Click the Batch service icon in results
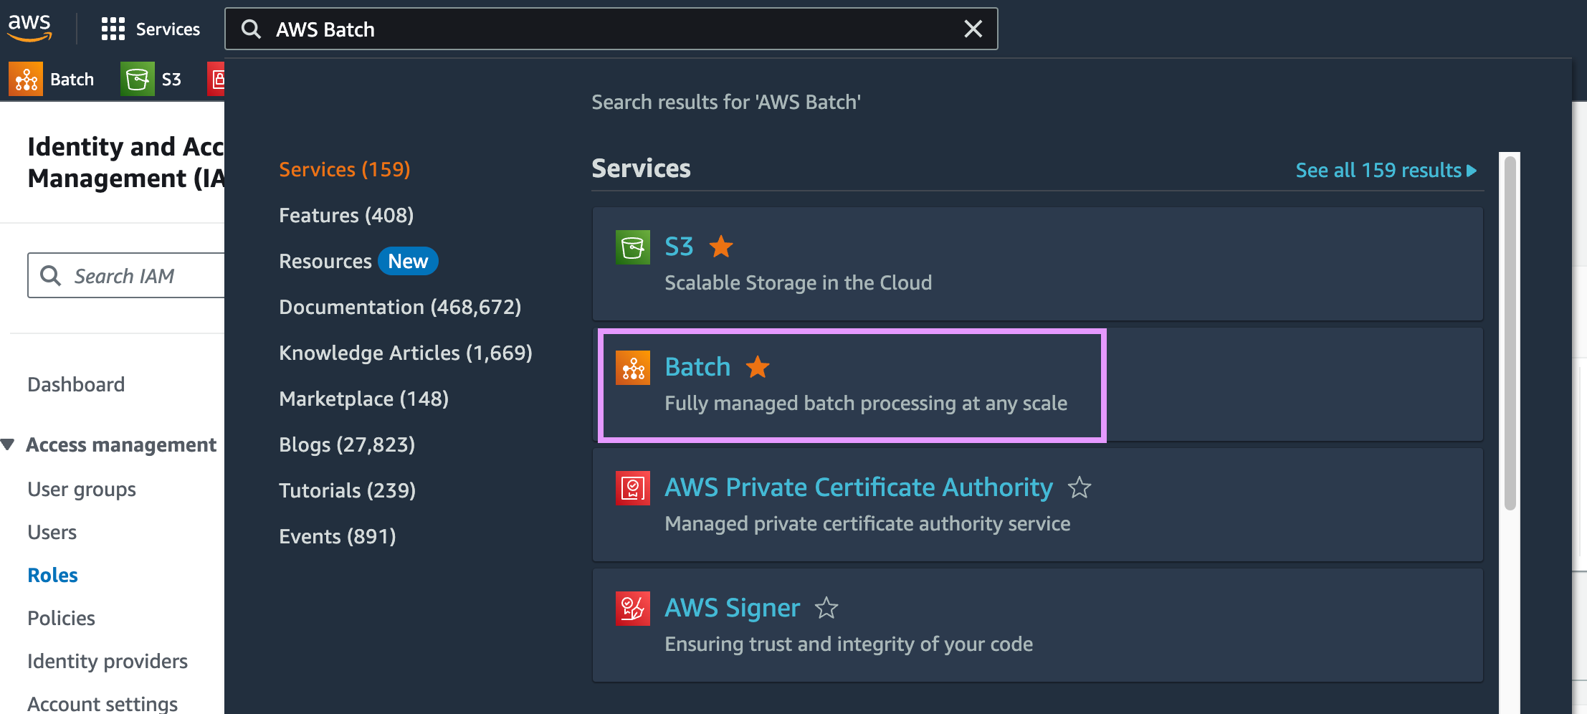The height and width of the screenshot is (714, 1587). click(x=632, y=368)
